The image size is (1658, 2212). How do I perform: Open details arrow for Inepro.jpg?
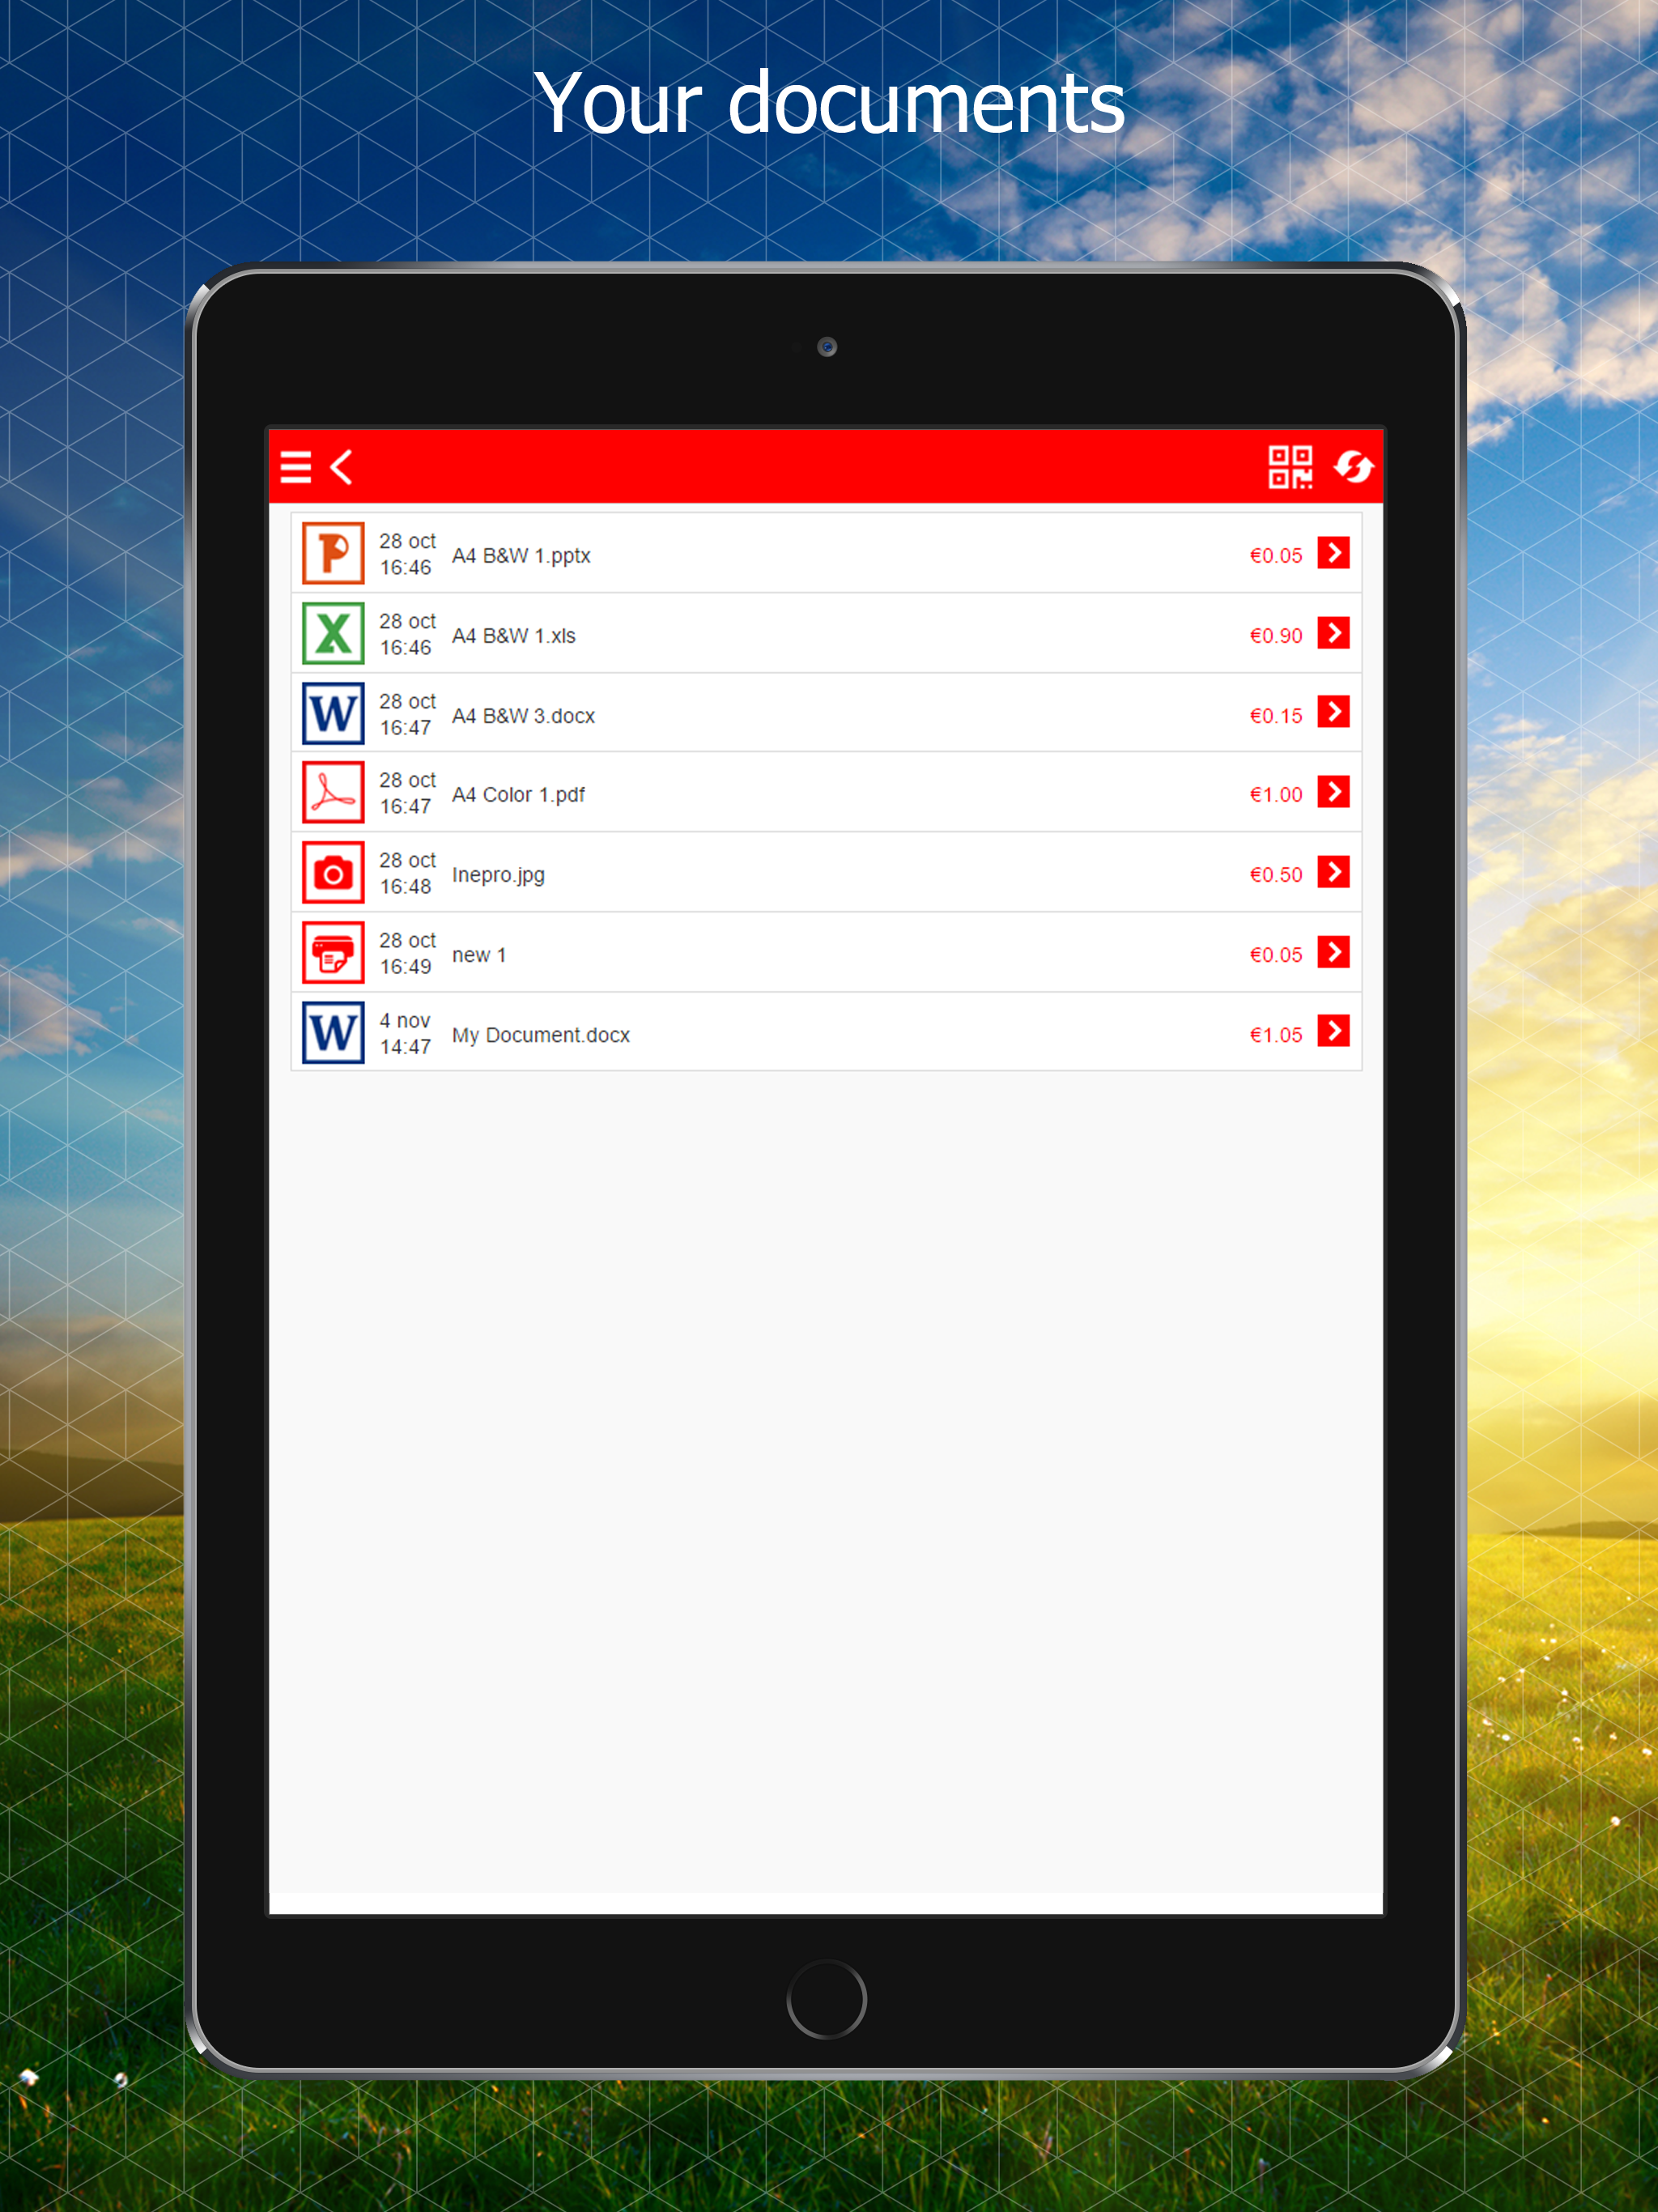1334,872
